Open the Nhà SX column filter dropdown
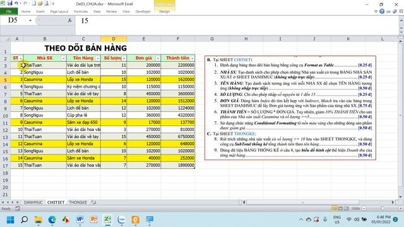The image size is (404, 227). 63,59
